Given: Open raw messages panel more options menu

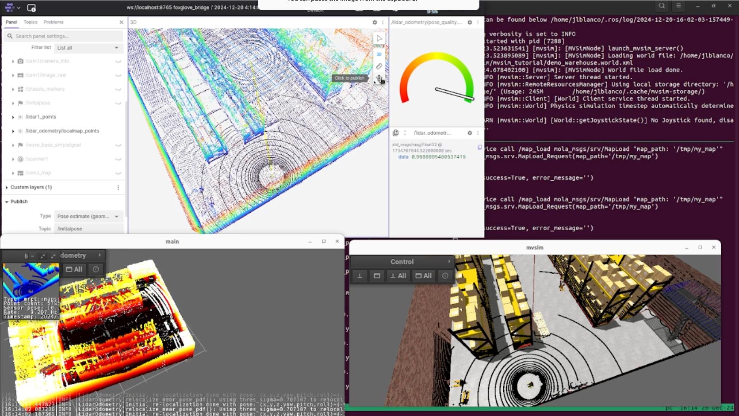Looking at the screenshot, I should tap(478, 133).
